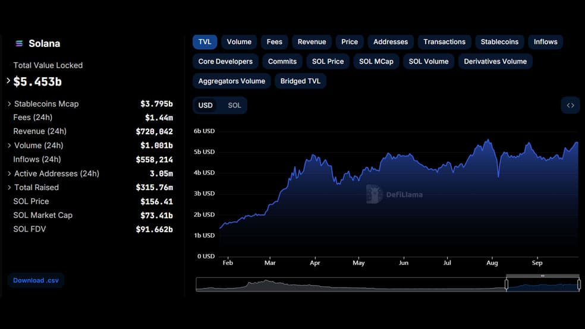
Task: Click the Total Raised value $315.76m
Action: [x=155, y=188]
